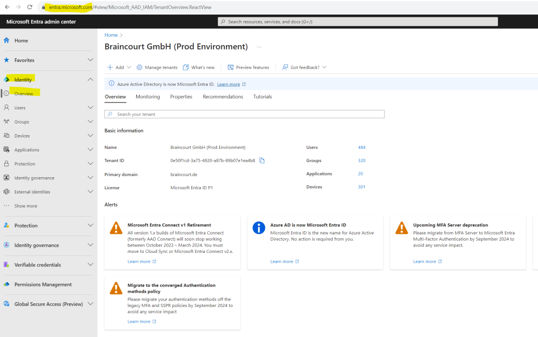Select the Overview tab
Screen dimensions: 538x337
[115, 97]
